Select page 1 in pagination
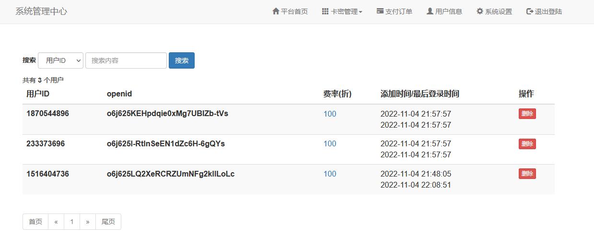This screenshot has width=594, height=249. pos(72,222)
